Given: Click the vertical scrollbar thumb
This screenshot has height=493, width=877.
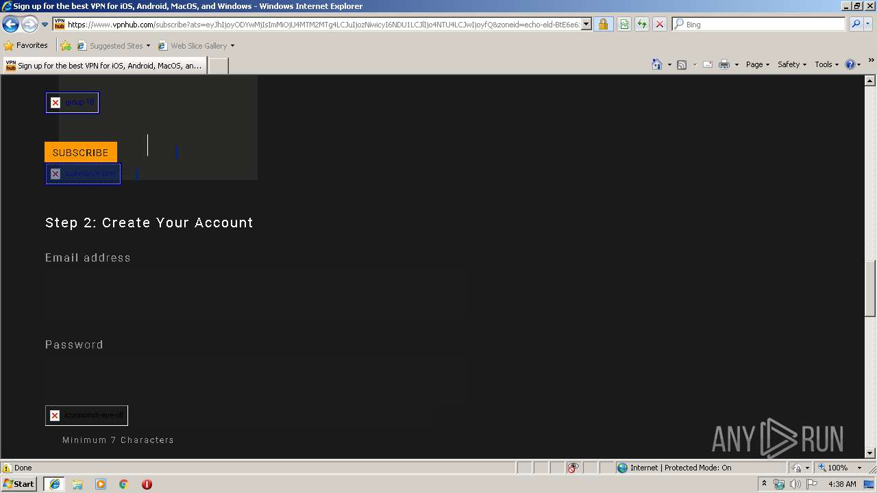Looking at the screenshot, I should point(870,289).
